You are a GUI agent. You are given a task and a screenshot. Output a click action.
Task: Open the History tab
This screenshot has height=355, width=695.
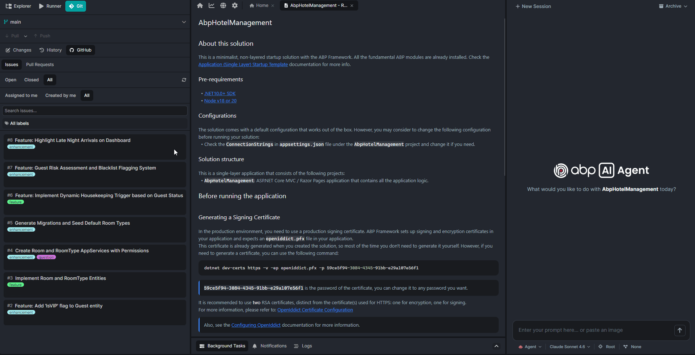(x=50, y=50)
